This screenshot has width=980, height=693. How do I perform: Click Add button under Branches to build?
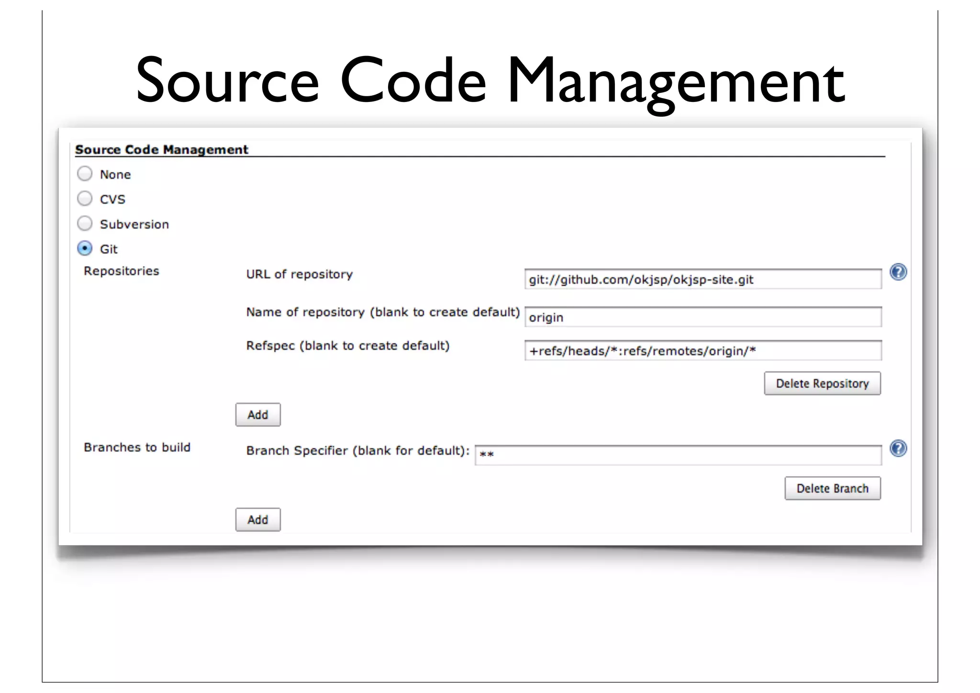pyautogui.click(x=258, y=520)
